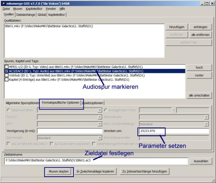Click the hoch button
This screenshot has height=183, width=216.
199,68
